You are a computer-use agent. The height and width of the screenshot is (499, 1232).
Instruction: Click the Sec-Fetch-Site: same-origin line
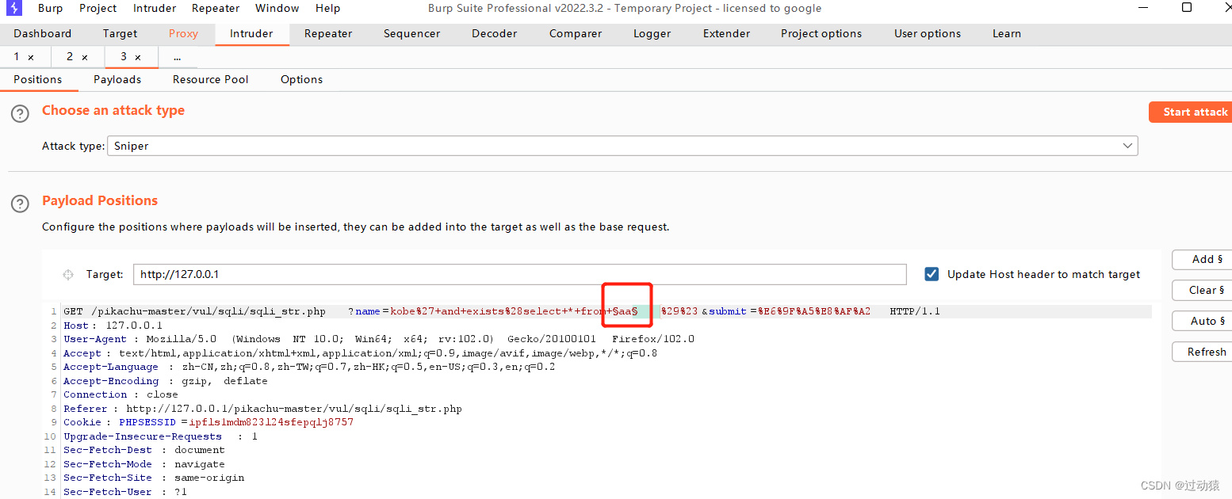click(154, 478)
